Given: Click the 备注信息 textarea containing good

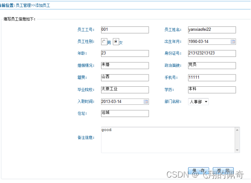Looking at the screenshot, I should (170, 140).
